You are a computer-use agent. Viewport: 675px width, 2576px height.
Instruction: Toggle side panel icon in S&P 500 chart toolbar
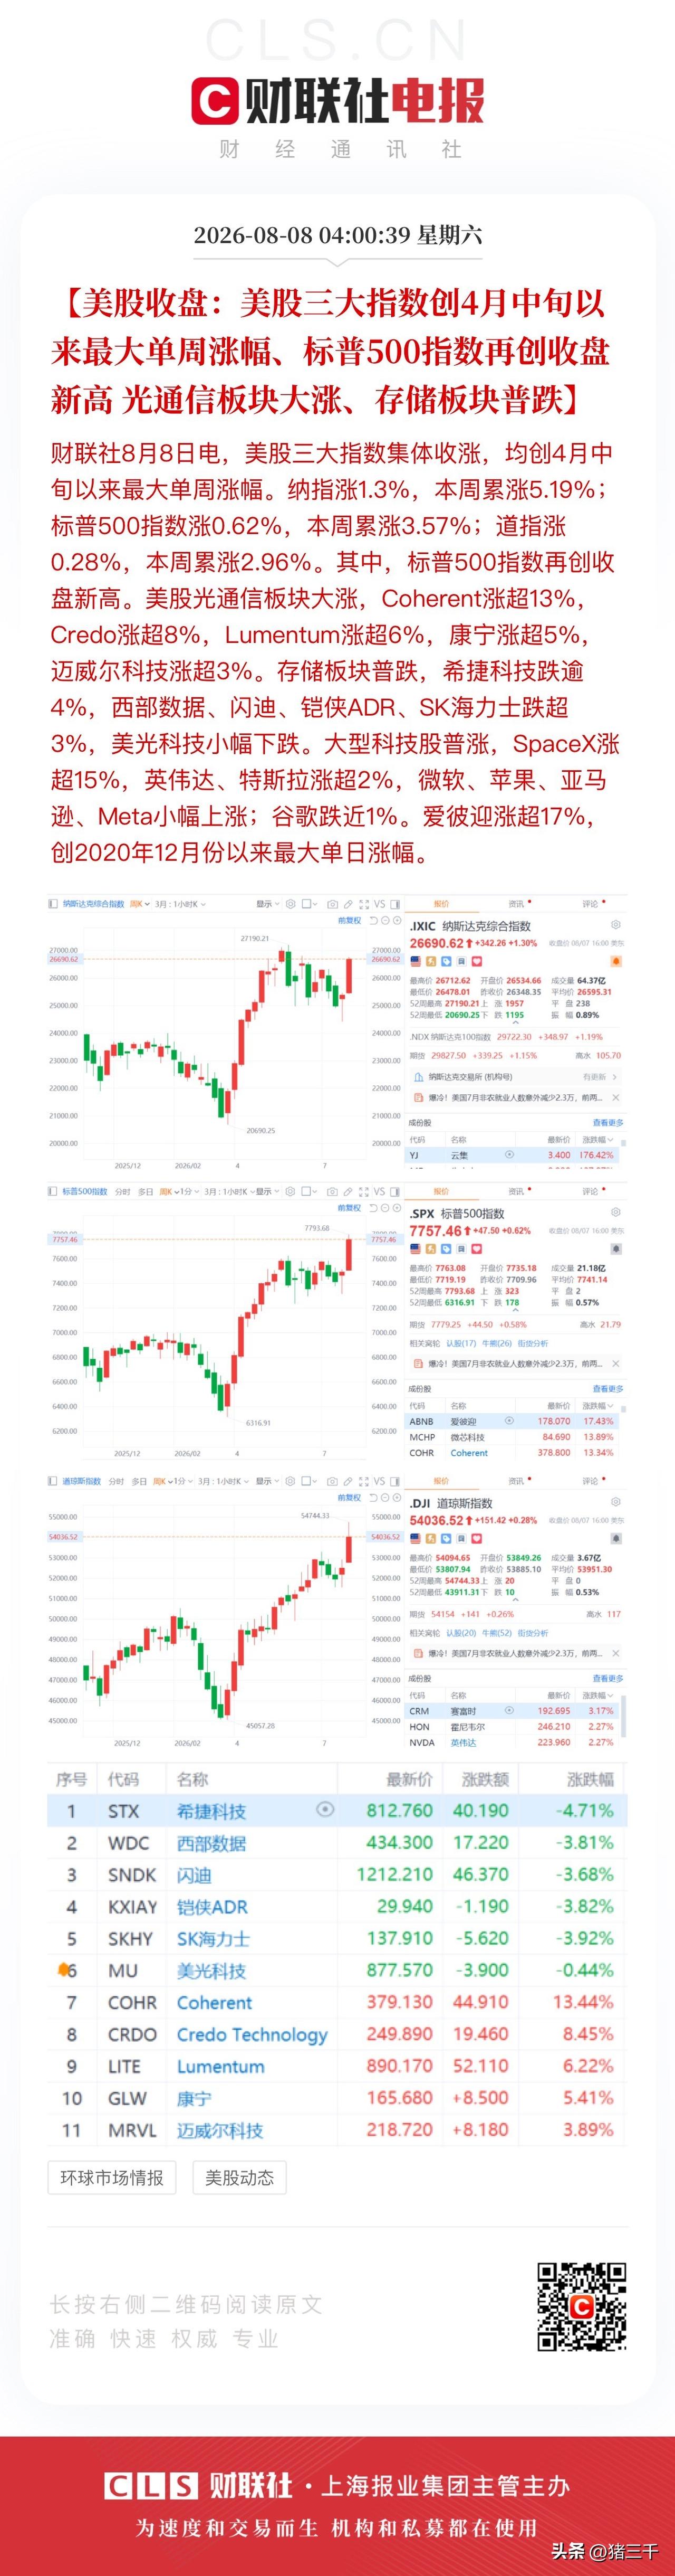click(x=396, y=1192)
